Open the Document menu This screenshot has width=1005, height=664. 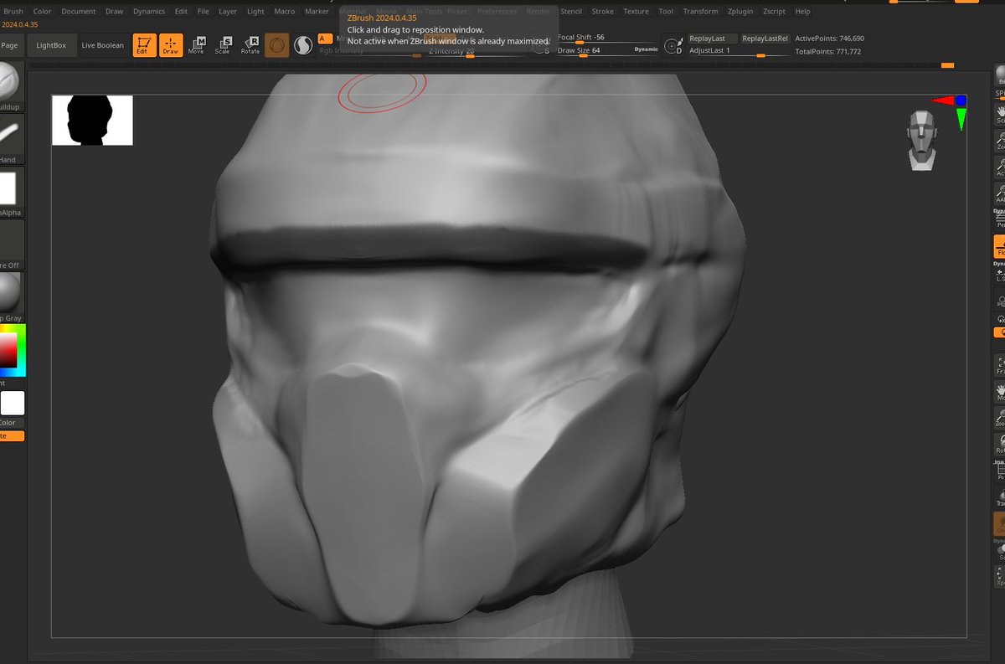click(79, 12)
